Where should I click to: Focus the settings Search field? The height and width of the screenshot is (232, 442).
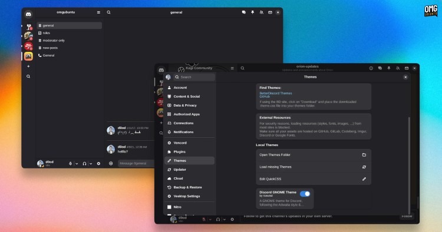[194, 77]
